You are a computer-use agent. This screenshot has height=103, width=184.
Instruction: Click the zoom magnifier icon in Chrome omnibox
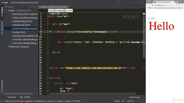click(177, 5)
